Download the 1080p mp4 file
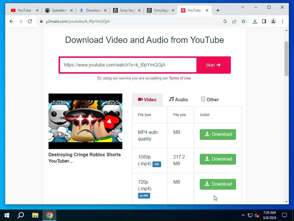The width and height of the screenshot is (294, 221). click(218, 159)
